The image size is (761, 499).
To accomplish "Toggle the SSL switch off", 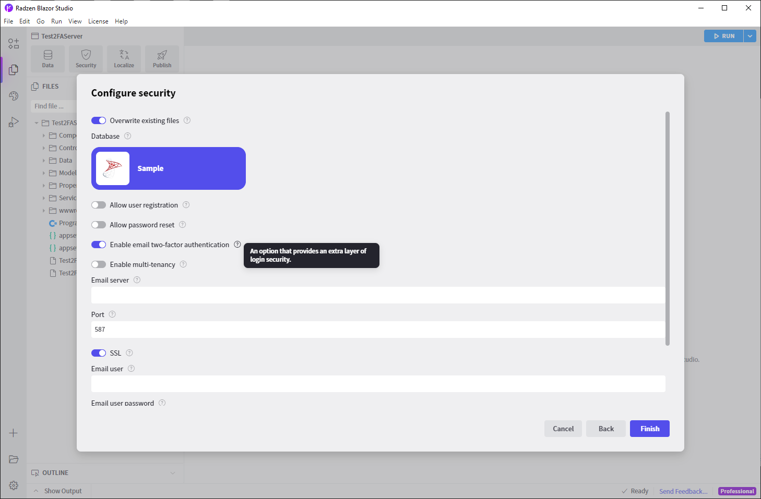I will [x=99, y=353].
